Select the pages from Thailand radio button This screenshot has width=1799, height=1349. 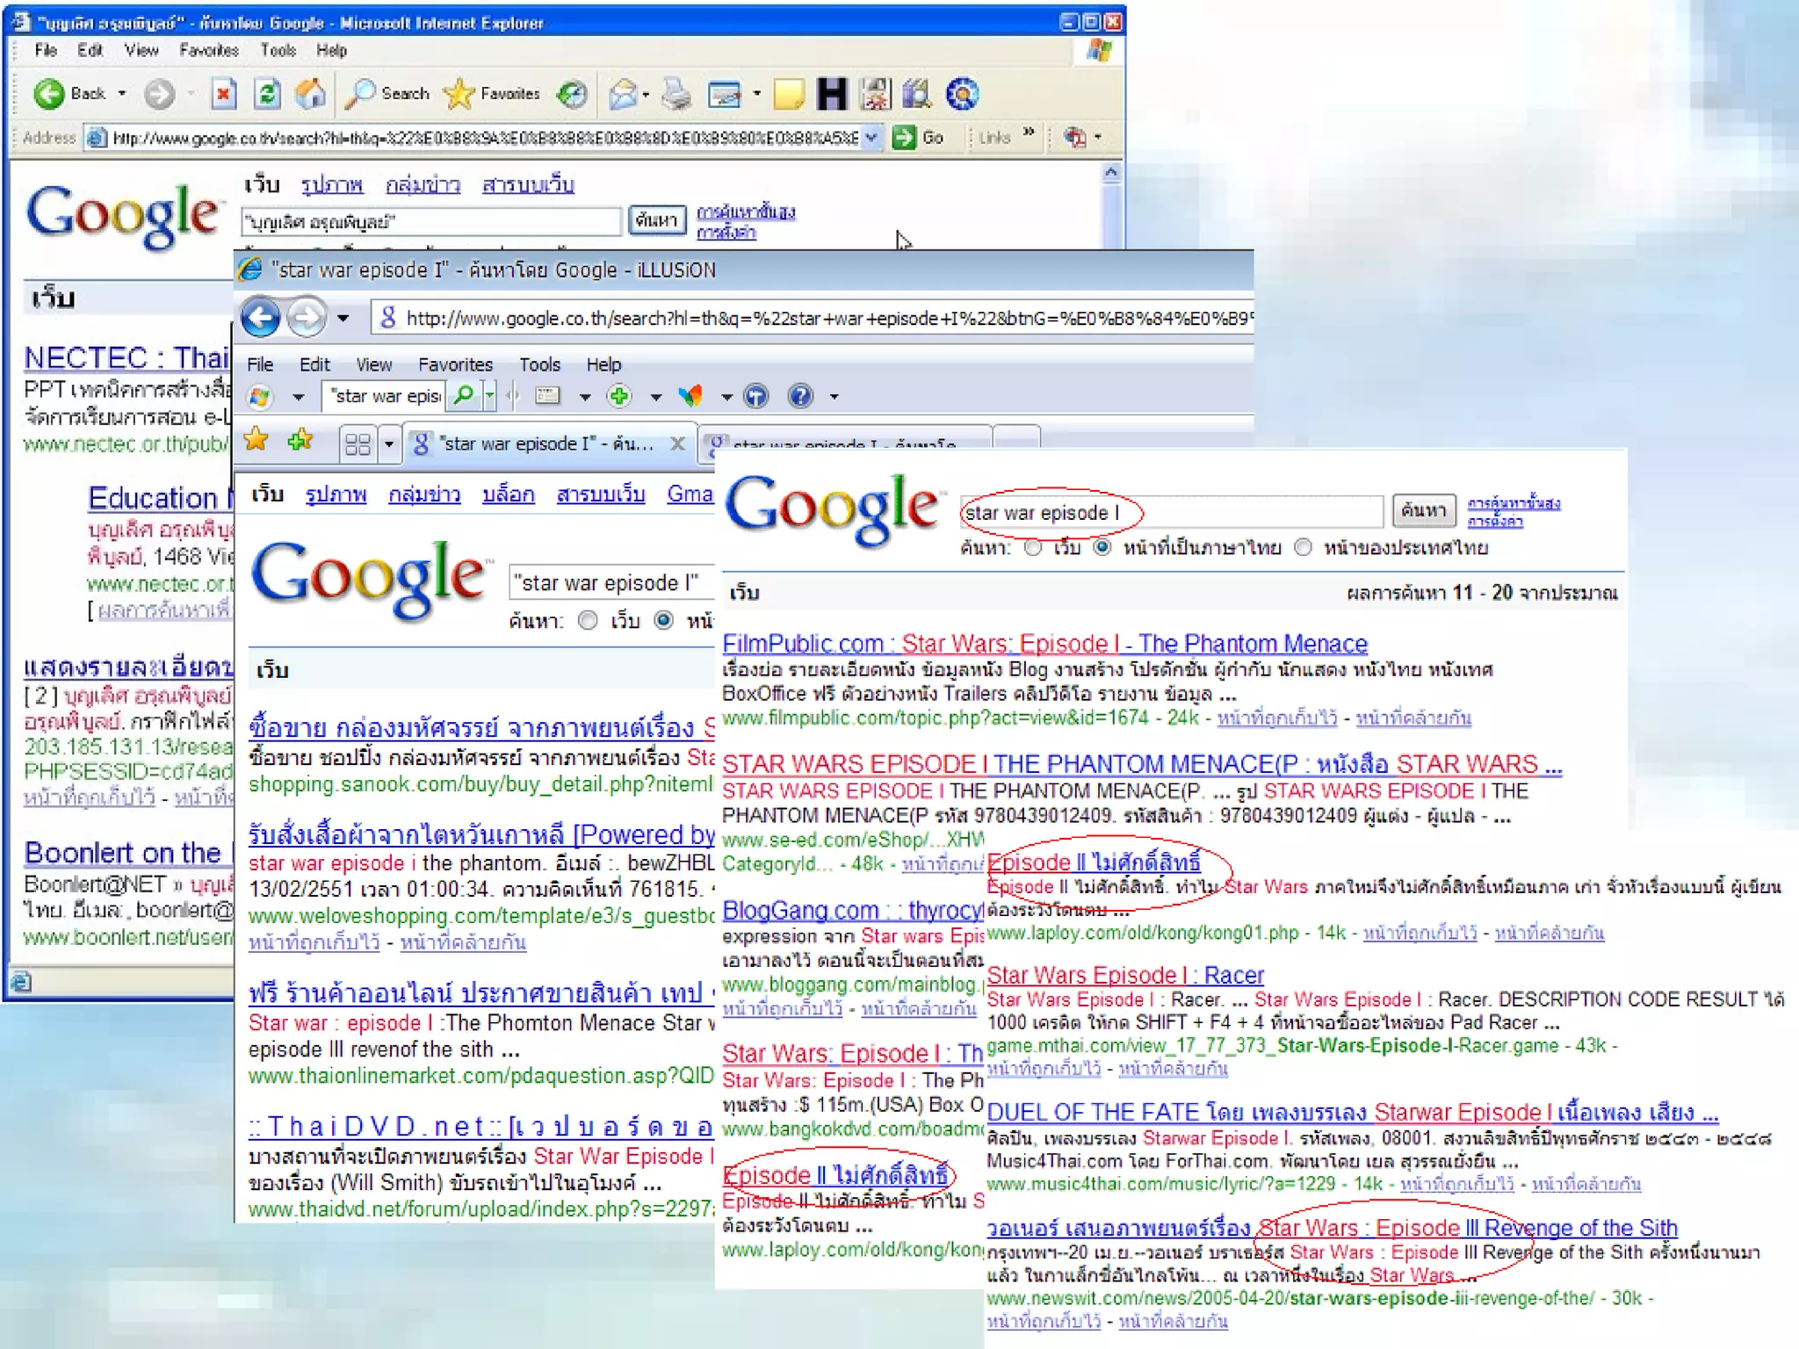click(x=1304, y=548)
